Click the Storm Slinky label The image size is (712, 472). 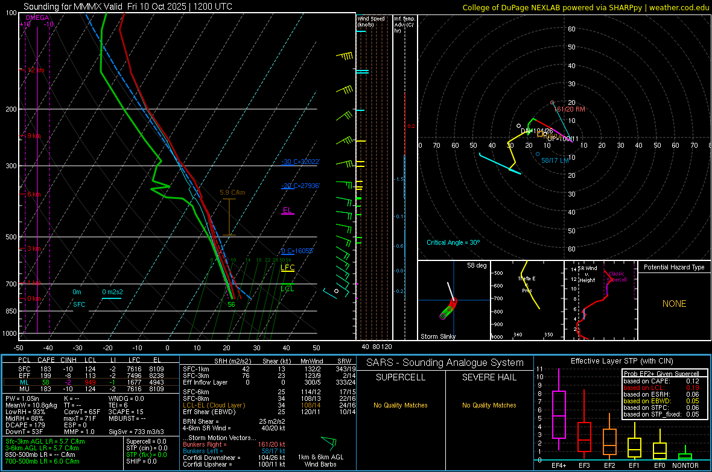437,336
